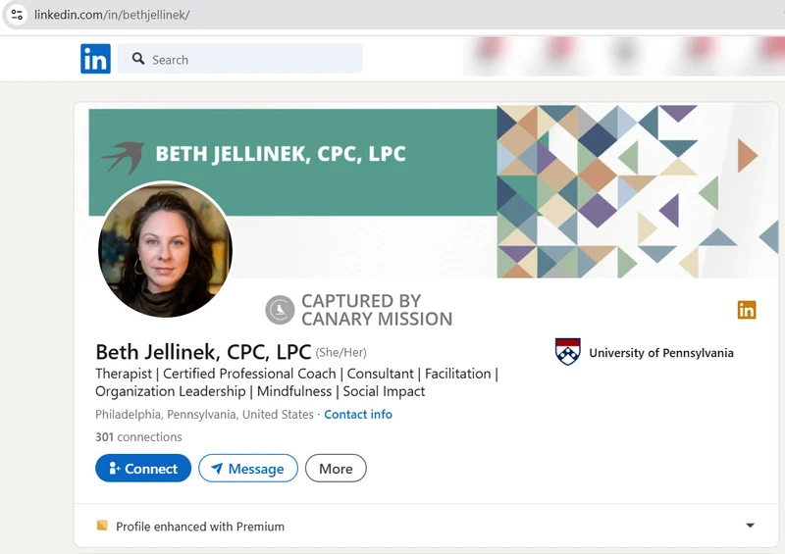Image resolution: width=785 pixels, height=554 pixels.
Task: Click the search magnifier icon
Action: coord(138,59)
